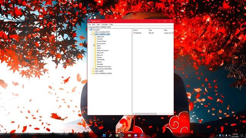The image size is (246, 138).
Task: Expand the Control Panel key arrow
Action: coord(93,41)
